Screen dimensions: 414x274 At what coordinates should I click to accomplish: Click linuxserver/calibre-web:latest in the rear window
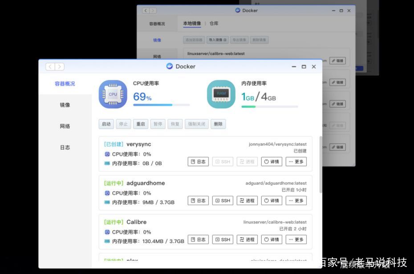pos(216,53)
